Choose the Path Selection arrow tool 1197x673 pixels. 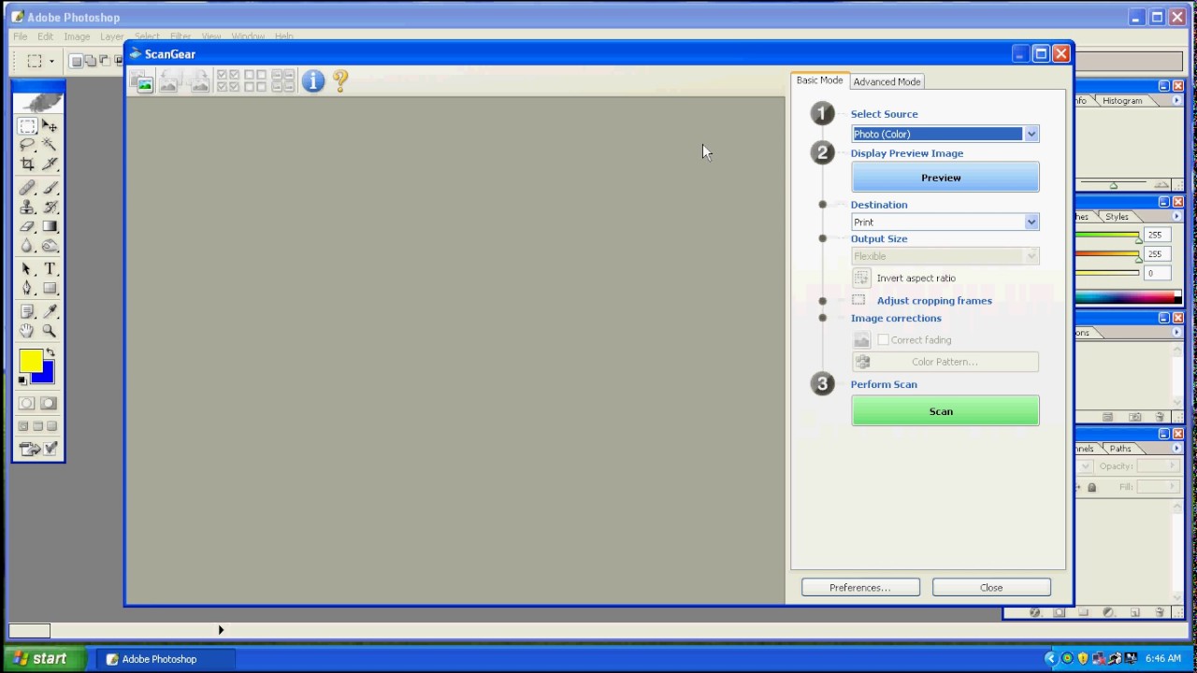[x=27, y=269]
